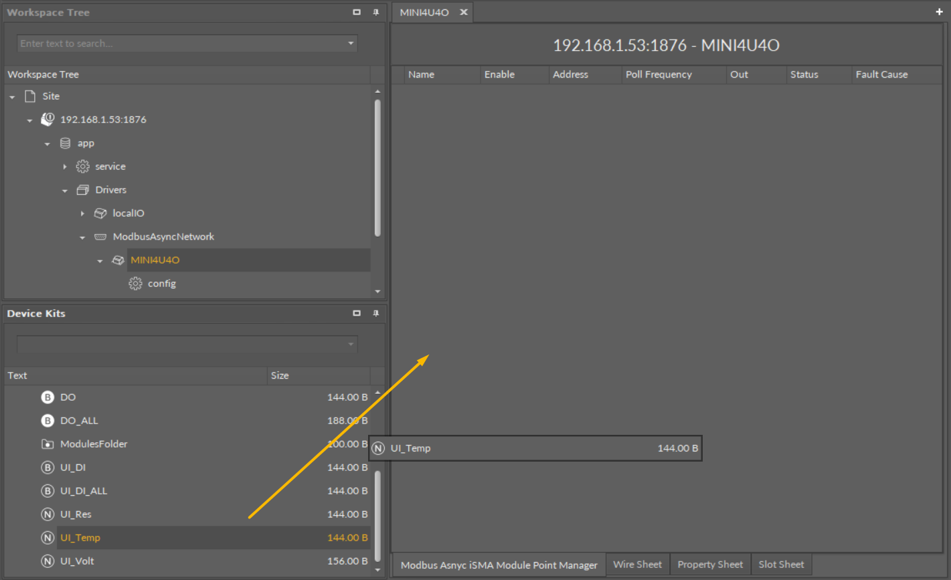Expand the localIO tree node

(x=82, y=213)
